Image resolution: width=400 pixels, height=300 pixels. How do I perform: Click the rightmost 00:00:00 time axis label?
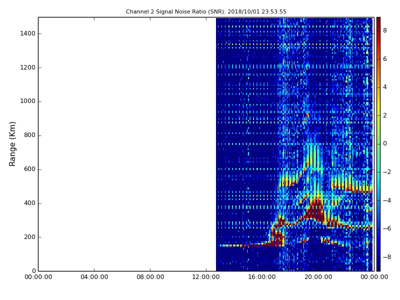click(x=374, y=277)
